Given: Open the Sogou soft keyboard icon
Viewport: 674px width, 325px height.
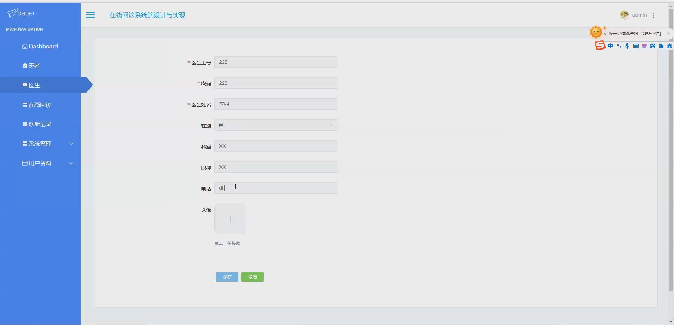Looking at the screenshot, I should pos(636,46).
